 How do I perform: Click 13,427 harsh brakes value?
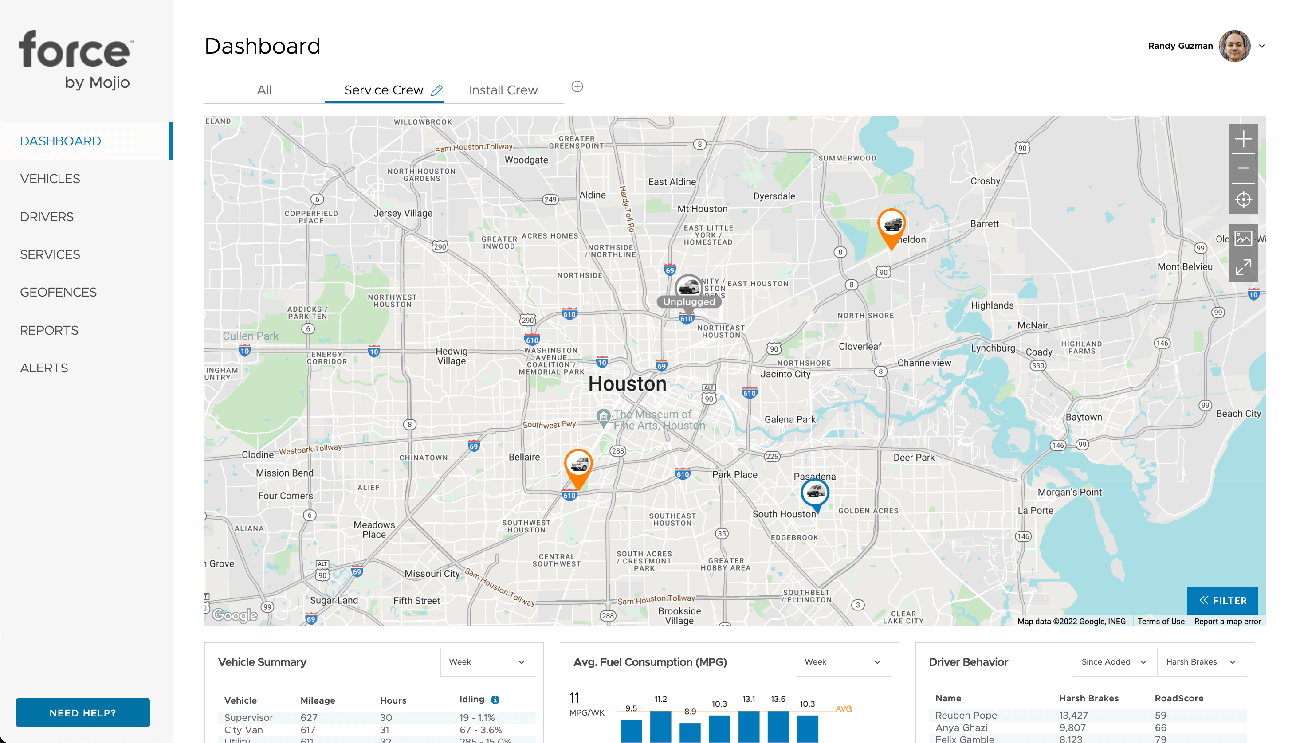pyautogui.click(x=1073, y=716)
